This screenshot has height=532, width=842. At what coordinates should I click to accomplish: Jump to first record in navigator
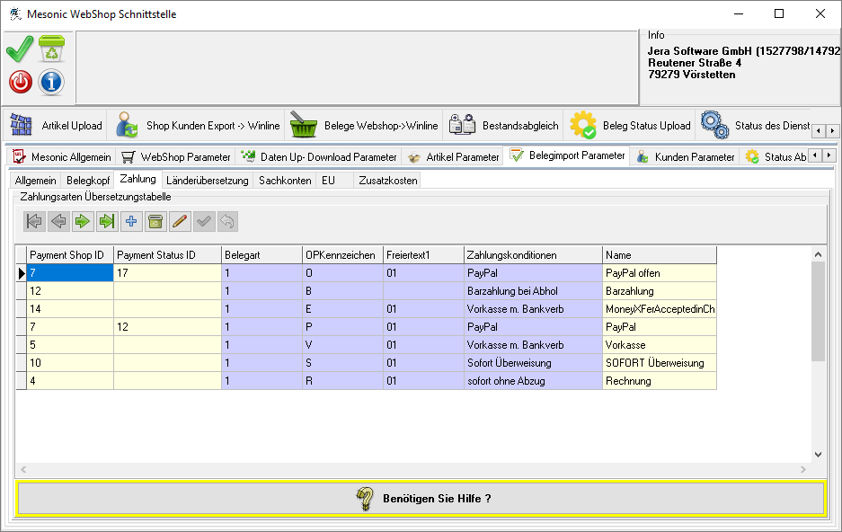[x=34, y=221]
